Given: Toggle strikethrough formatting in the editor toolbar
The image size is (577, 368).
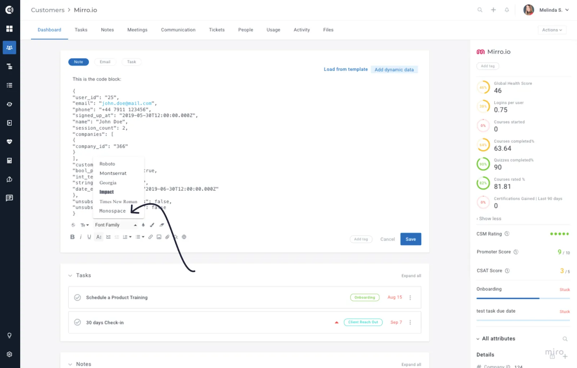Looking at the screenshot, I should [73, 225].
